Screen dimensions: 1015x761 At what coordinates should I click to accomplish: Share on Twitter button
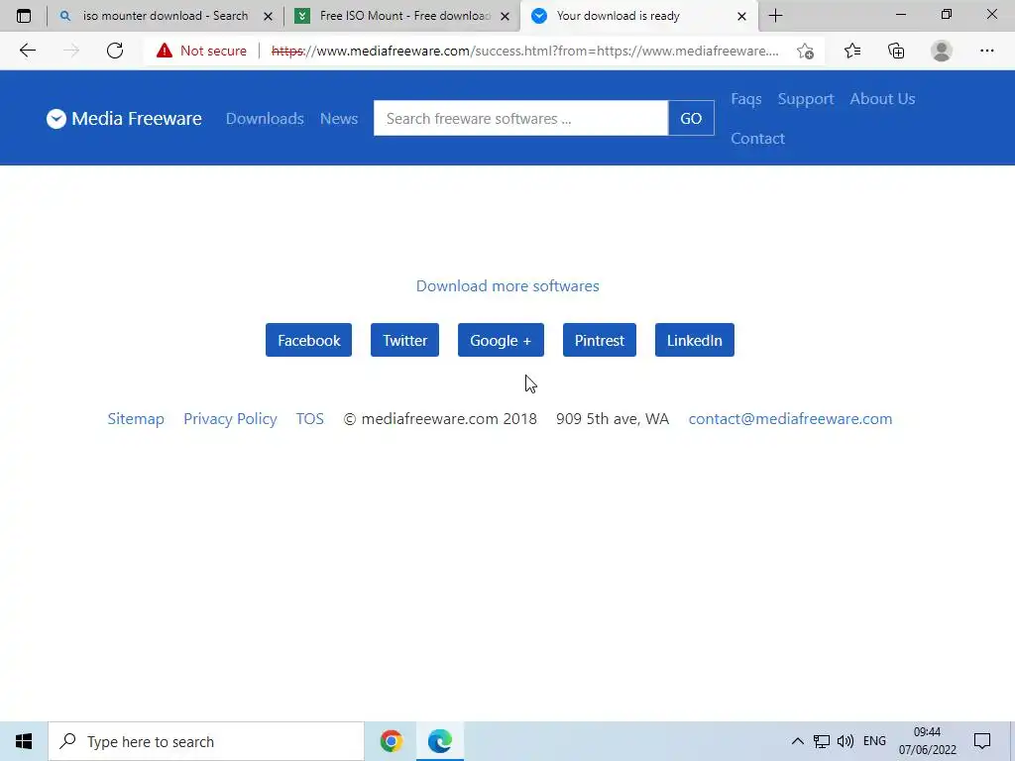coord(404,340)
